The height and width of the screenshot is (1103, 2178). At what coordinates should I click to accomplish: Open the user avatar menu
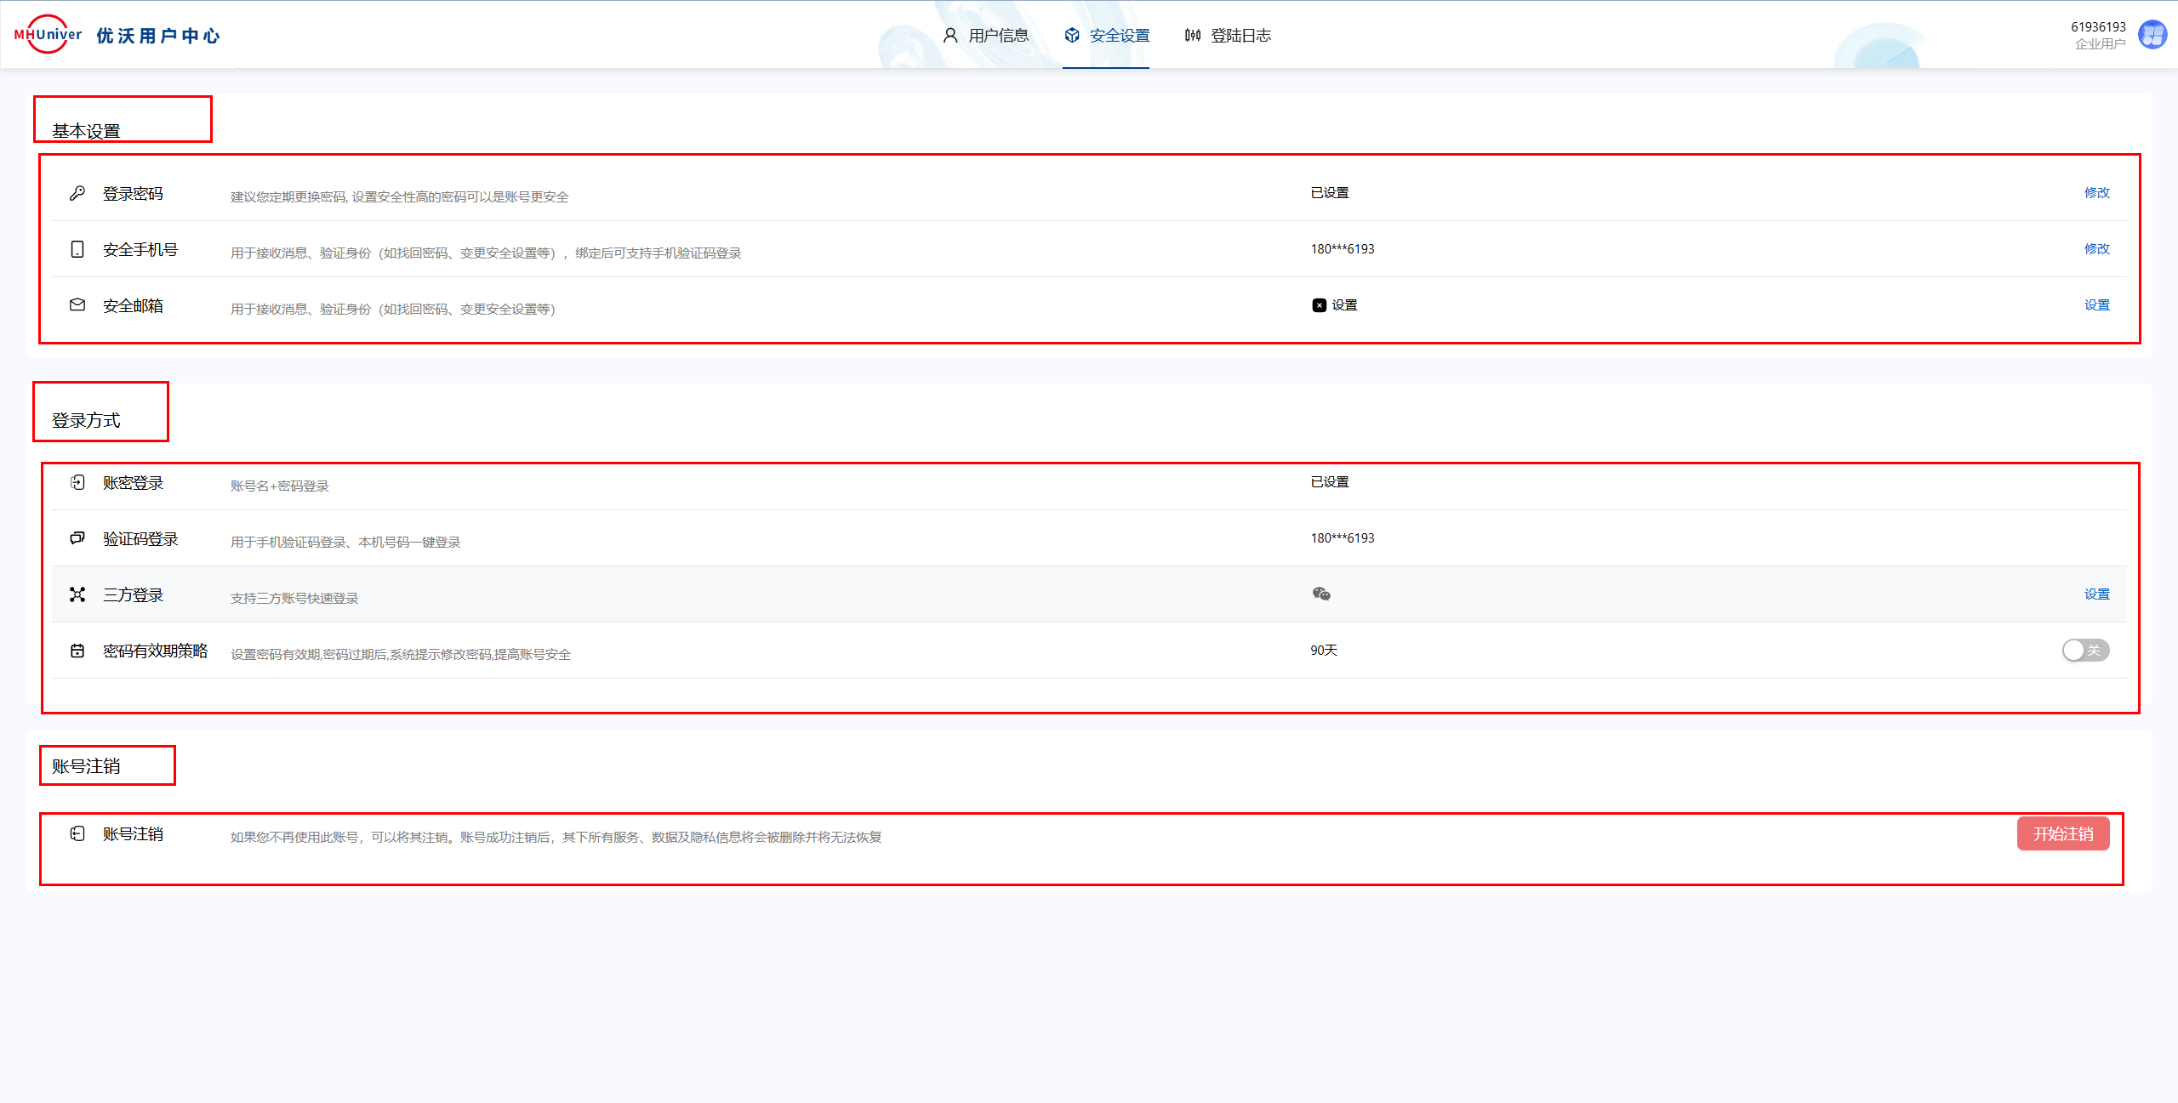pyautogui.click(x=2152, y=35)
